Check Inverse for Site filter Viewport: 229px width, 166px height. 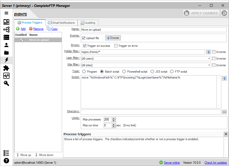click(x=214, y=65)
